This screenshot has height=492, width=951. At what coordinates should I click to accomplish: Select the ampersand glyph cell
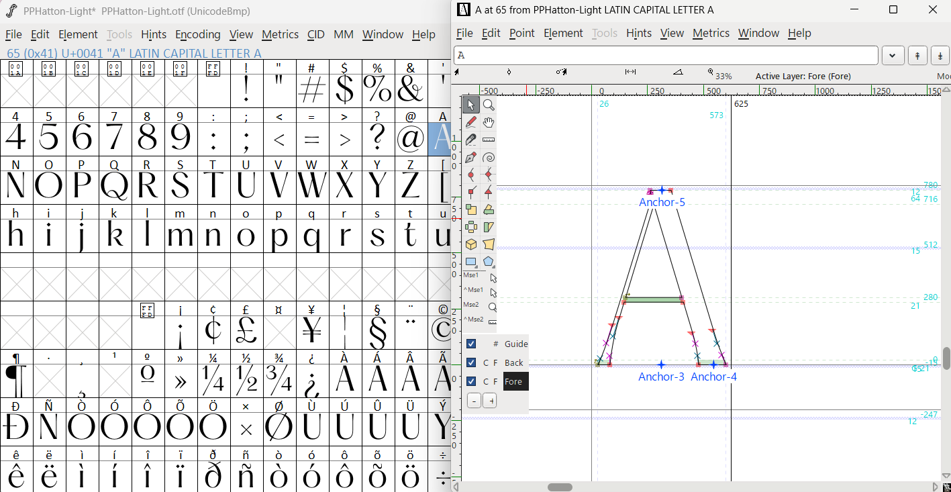point(411,90)
